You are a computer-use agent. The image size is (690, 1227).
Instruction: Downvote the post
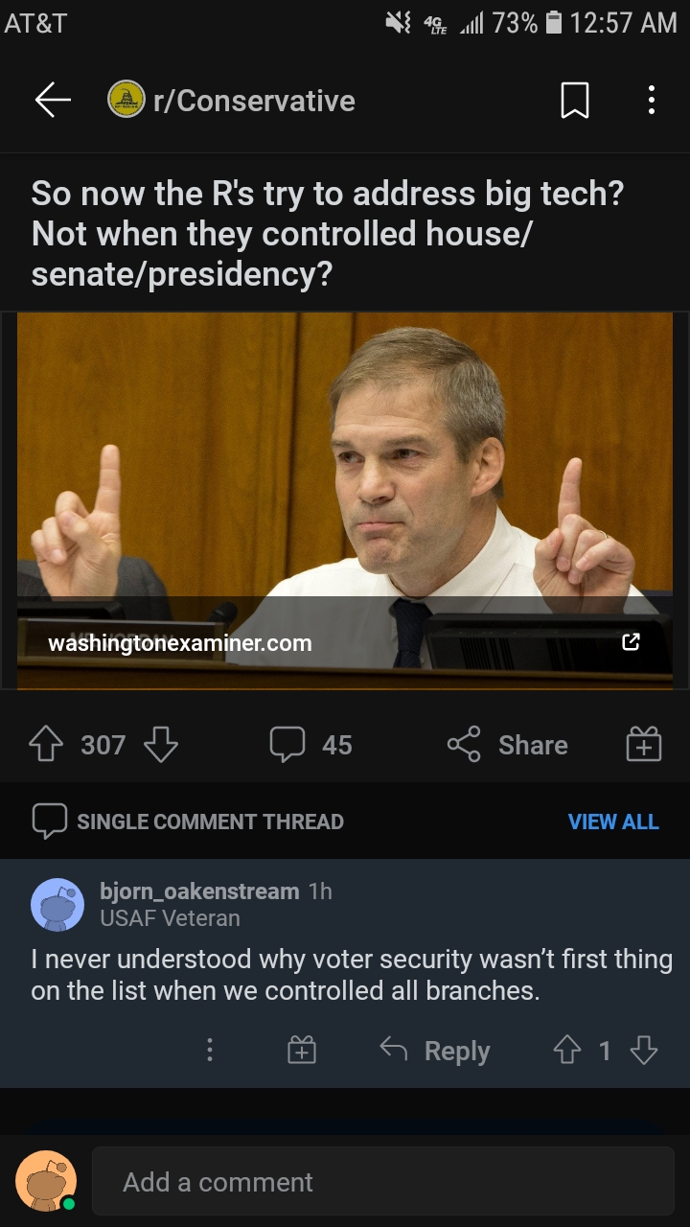(160, 745)
